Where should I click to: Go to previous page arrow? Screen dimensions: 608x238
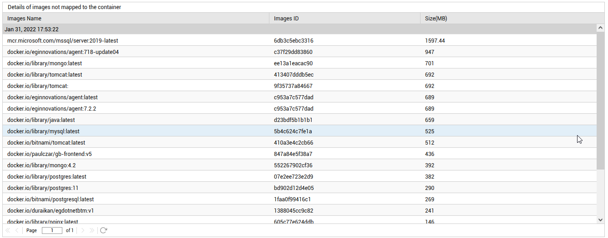(x=17, y=230)
